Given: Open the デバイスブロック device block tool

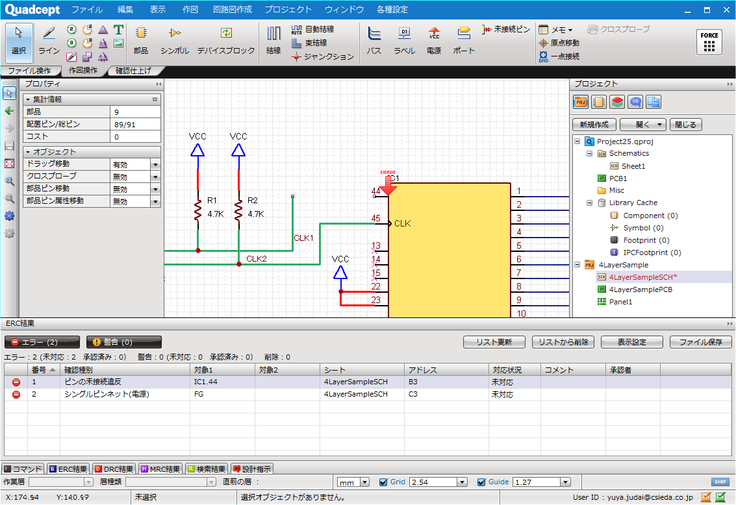Looking at the screenshot, I should coord(226,40).
